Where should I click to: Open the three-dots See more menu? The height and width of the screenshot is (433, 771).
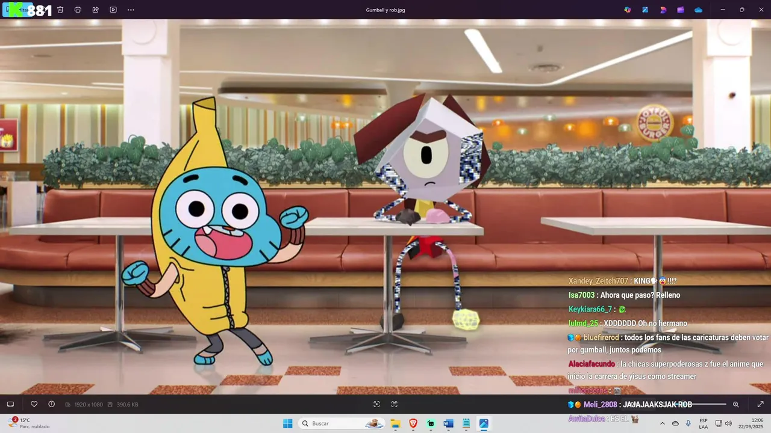pos(131,10)
